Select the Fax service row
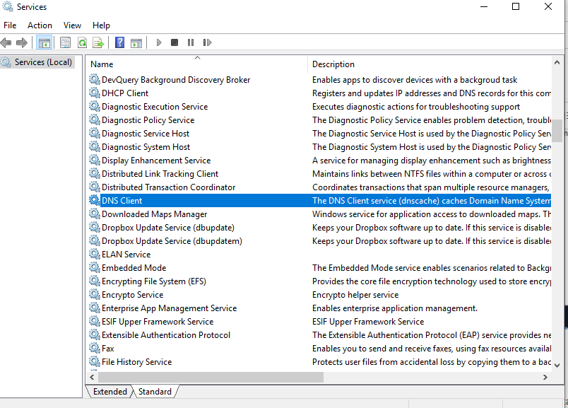 coord(107,349)
